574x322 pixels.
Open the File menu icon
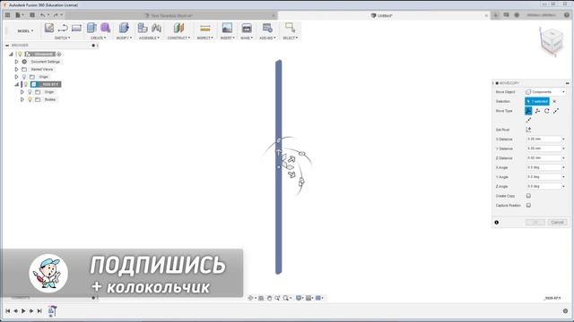[18, 15]
